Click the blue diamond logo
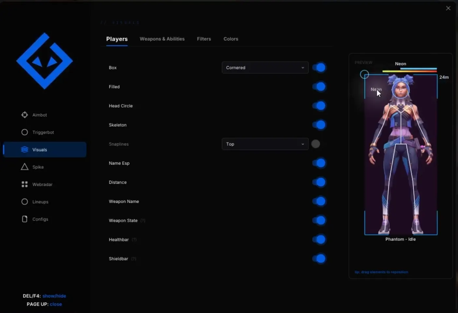Screen dimensions: 458x313 tap(45, 61)
